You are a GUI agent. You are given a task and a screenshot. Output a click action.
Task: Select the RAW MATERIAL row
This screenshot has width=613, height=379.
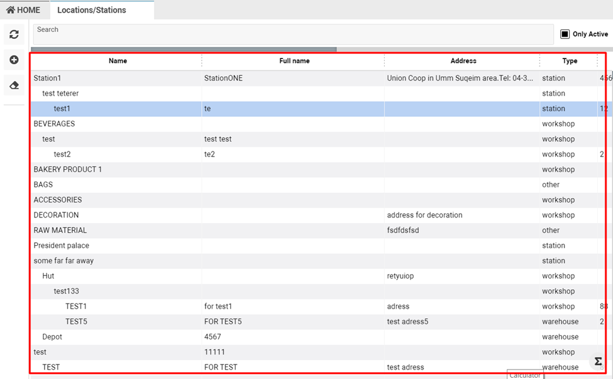(x=60, y=231)
